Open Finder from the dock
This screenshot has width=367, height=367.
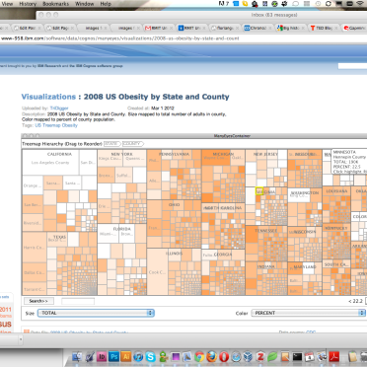77,357
